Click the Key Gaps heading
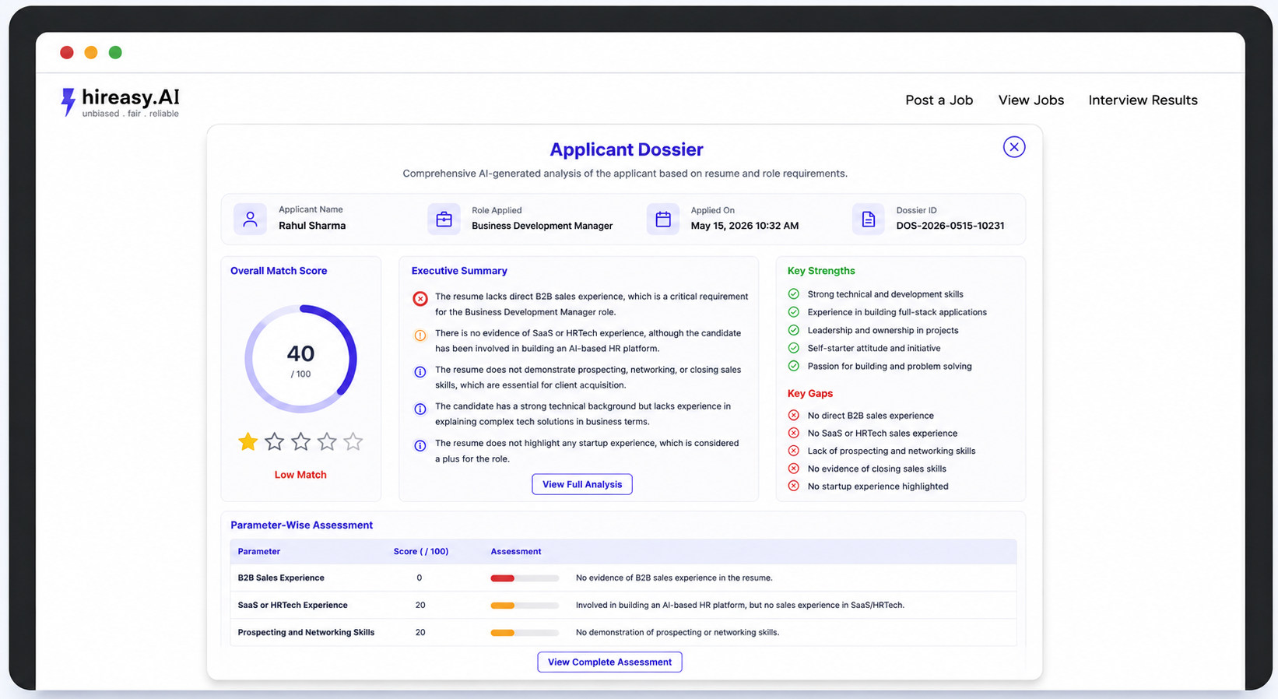 [x=810, y=394]
